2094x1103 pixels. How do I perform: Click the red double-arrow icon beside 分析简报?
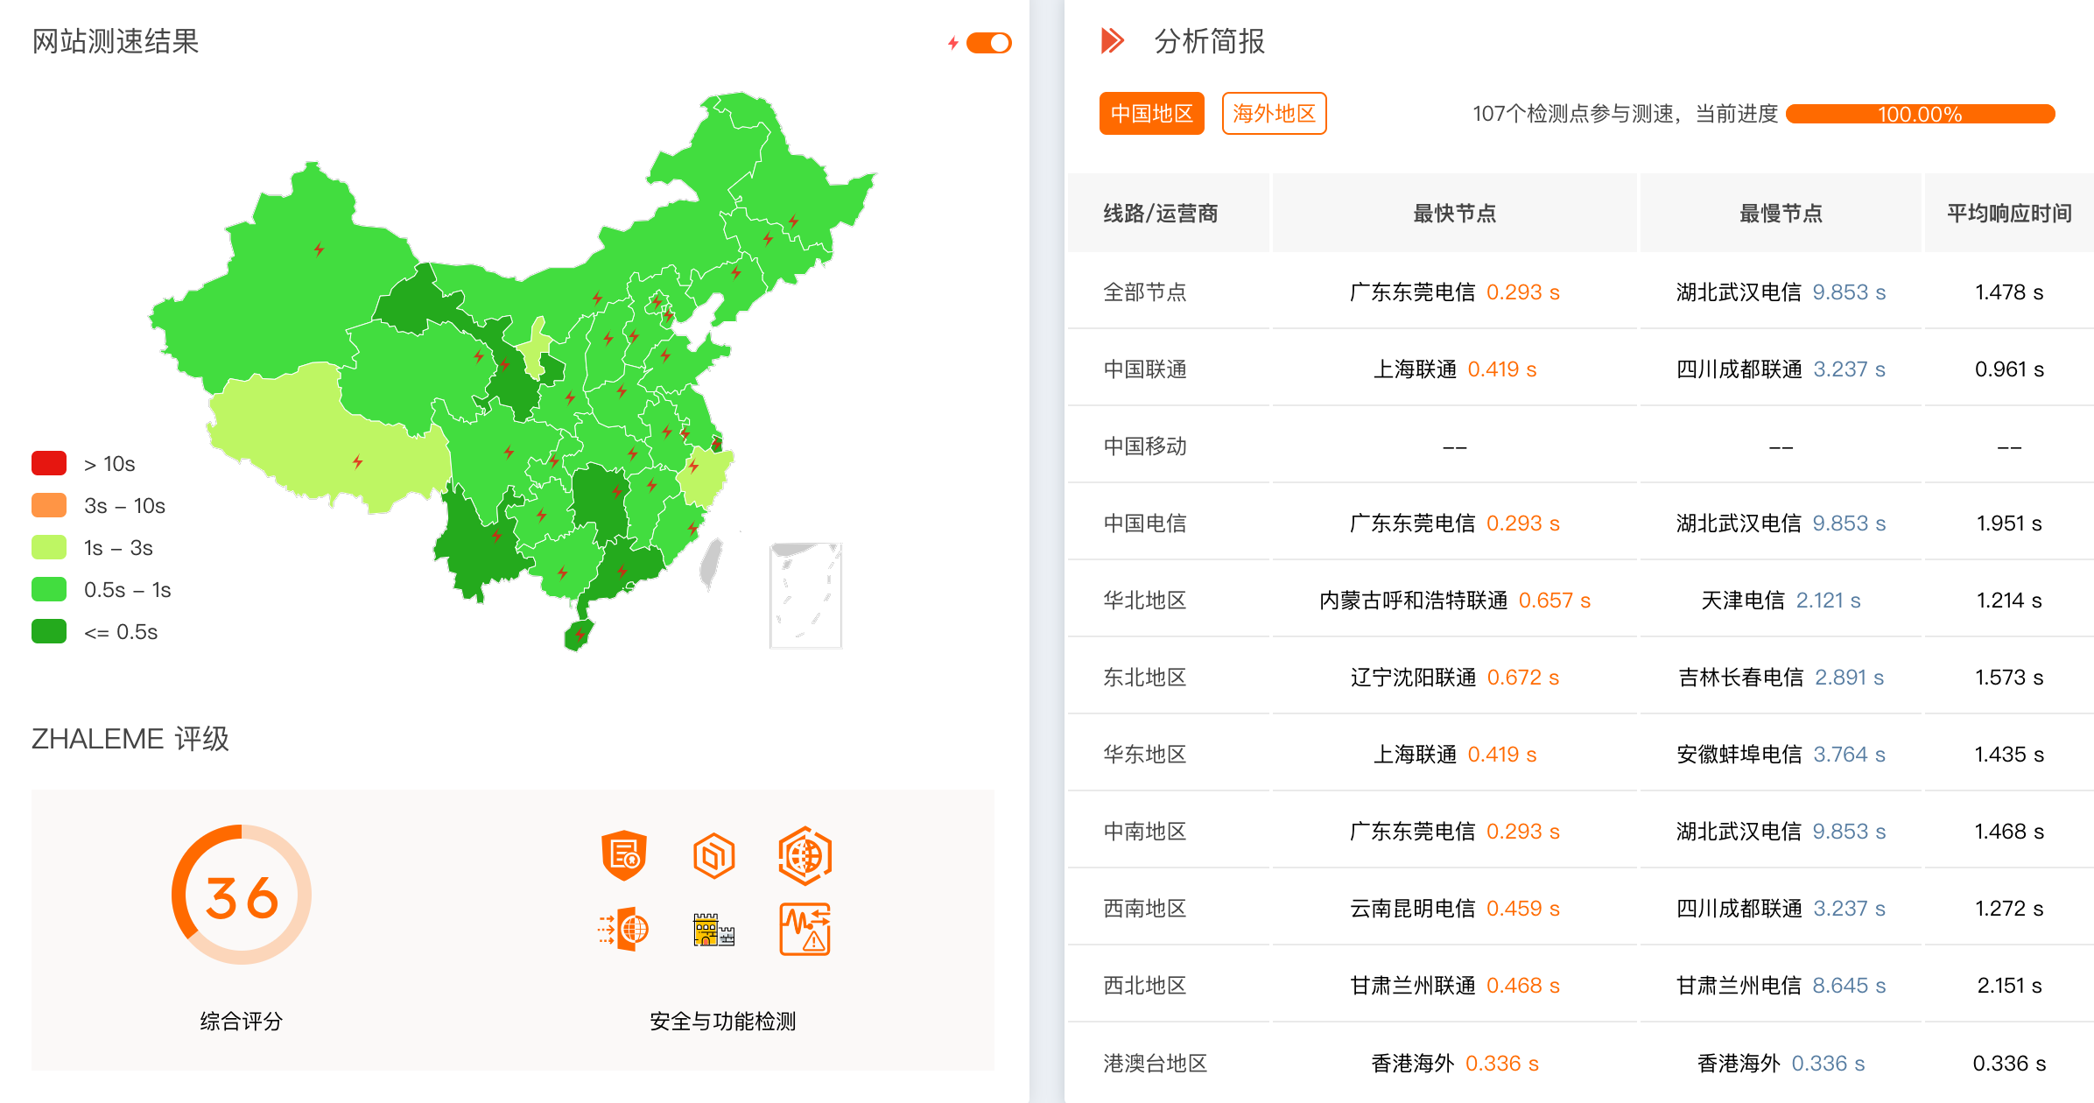pos(1112,40)
